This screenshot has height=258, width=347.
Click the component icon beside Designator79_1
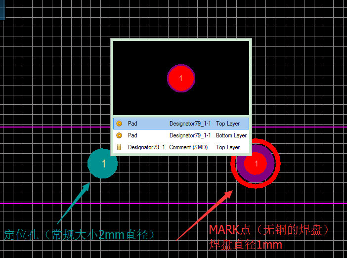coord(119,147)
